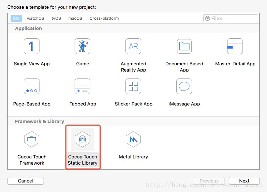The width and height of the screenshot is (267, 192).
Task: Show macOS templates tab
Action: tap(75, 18)
